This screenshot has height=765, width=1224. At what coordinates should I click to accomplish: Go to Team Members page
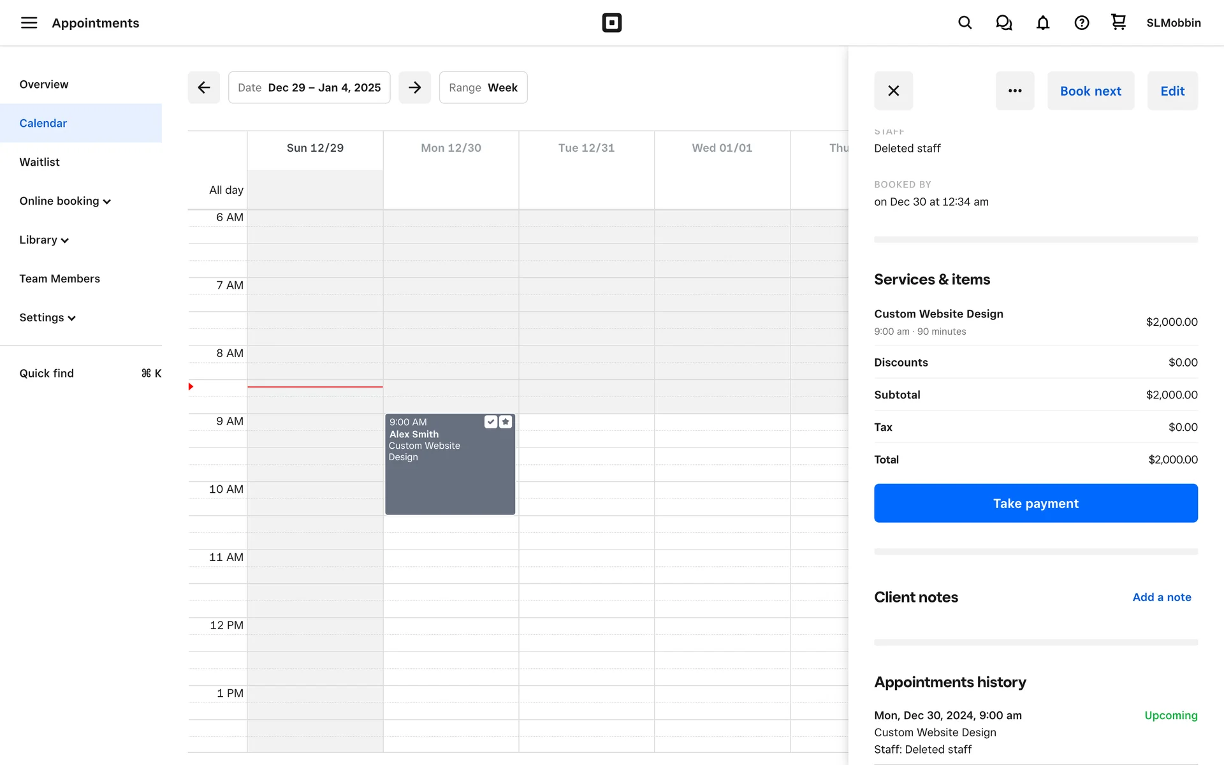(59, 279)
